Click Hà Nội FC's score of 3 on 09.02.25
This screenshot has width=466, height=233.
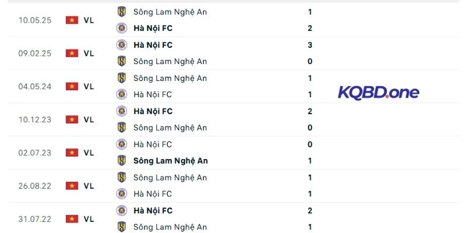point(310,45)
